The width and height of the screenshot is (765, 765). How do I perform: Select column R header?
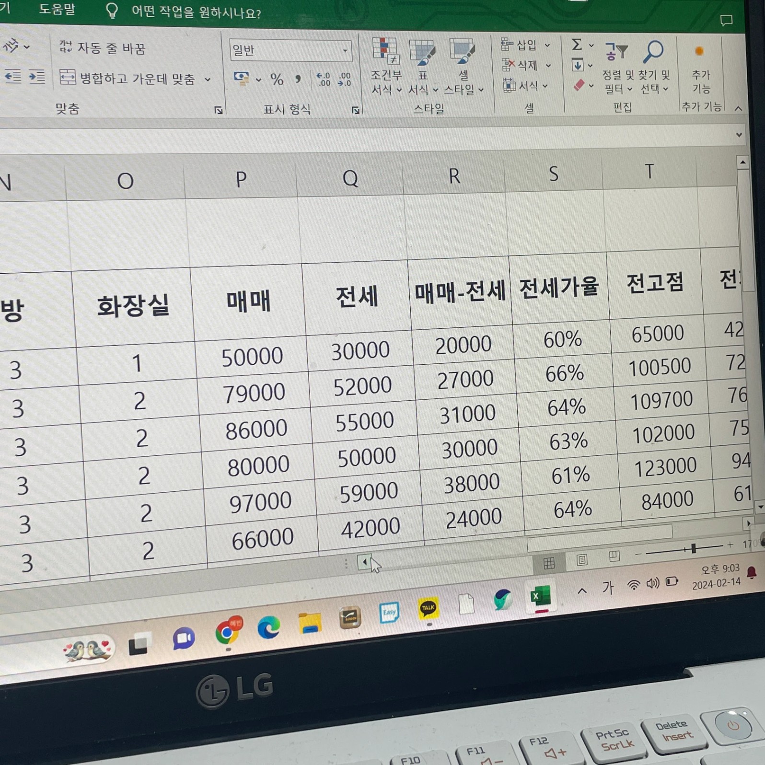(454, 175)
